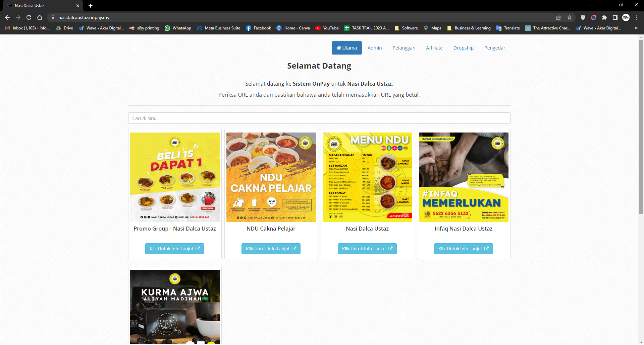Open the YouTube bookmark

[327, 28]
